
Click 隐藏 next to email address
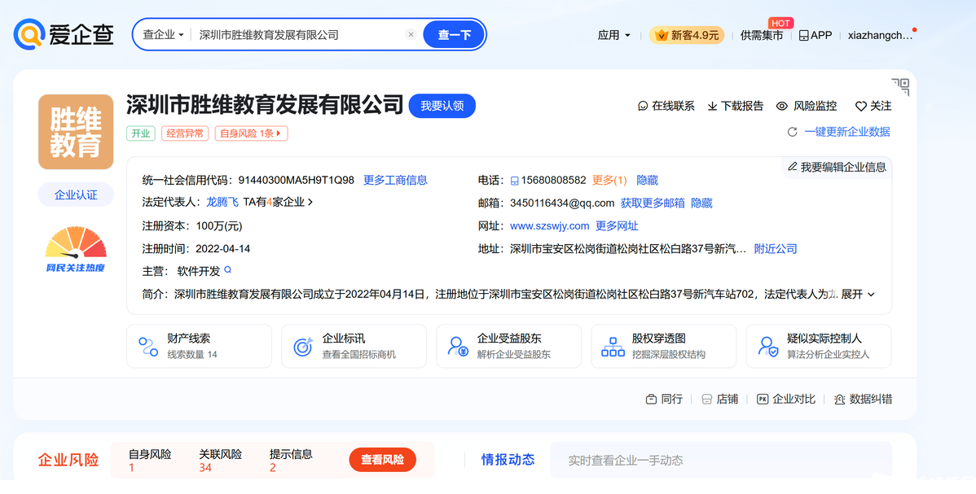pos(701,203)
